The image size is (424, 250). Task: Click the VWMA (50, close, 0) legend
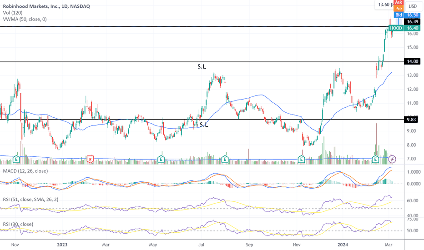[x=25, y=19]
